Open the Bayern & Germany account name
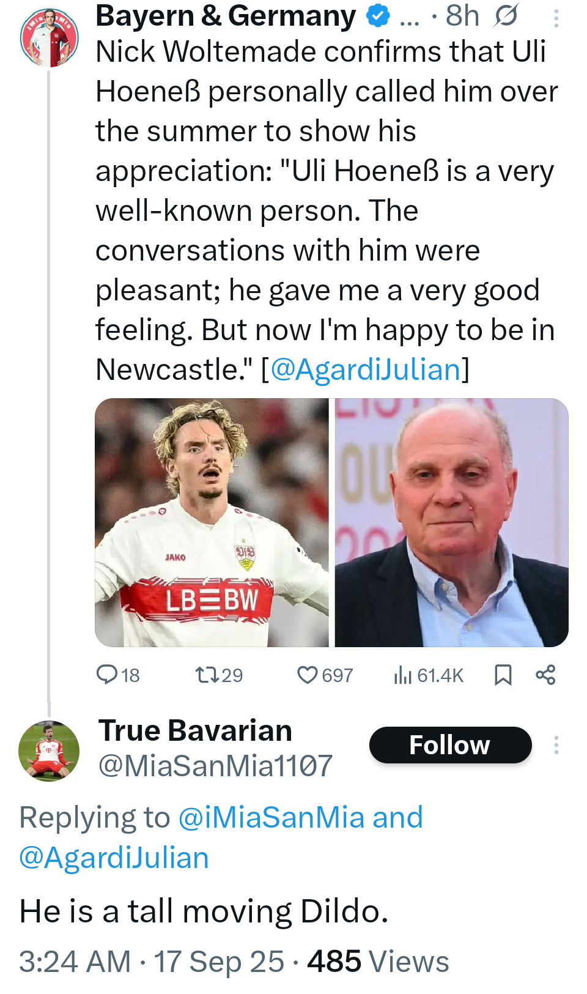 tap(226, 16)
